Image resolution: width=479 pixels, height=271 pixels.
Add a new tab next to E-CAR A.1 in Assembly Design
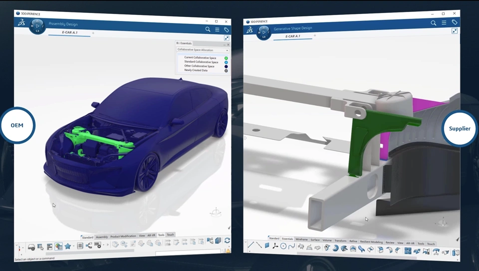point(93,33)
